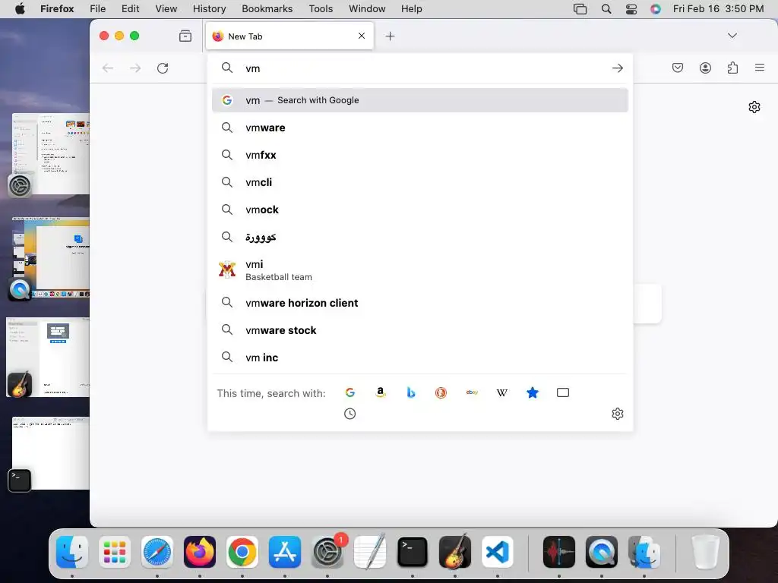
Task: Open the Window menu
Action: tap(367, 9)
